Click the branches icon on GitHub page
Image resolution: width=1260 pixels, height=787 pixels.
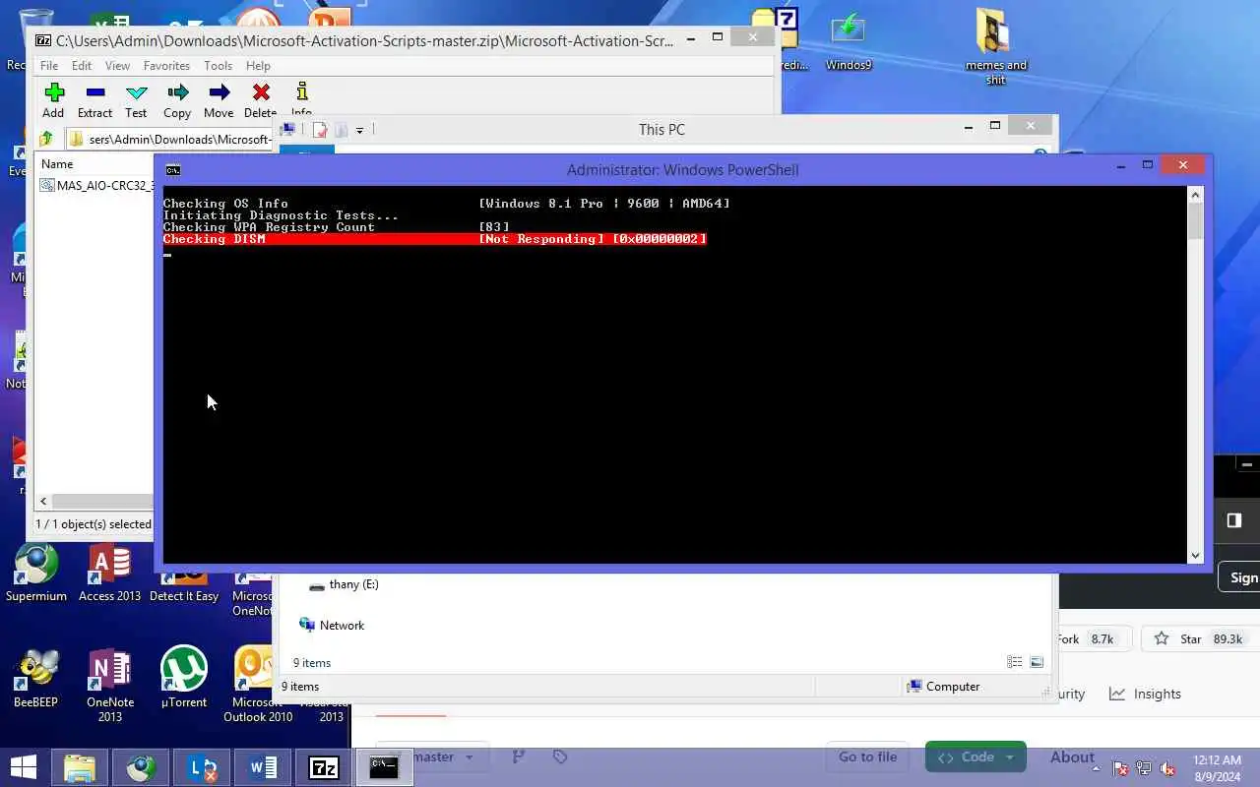[519, 757]
